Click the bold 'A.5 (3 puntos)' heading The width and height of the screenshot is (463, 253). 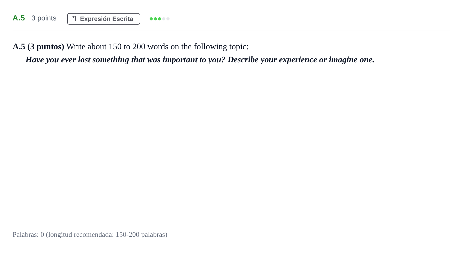[38, 47]
